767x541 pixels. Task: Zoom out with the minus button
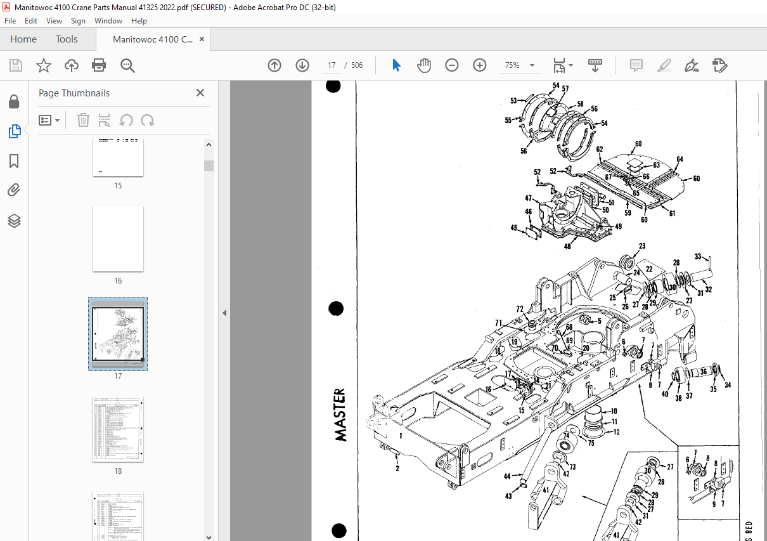coord(452,65)
